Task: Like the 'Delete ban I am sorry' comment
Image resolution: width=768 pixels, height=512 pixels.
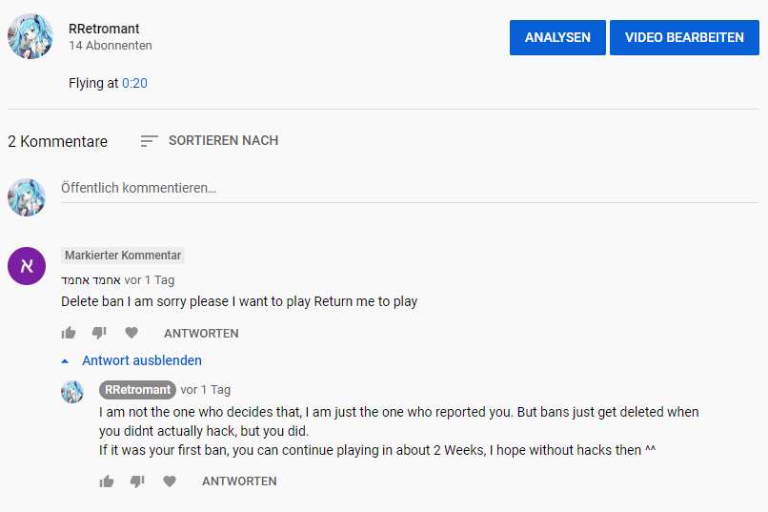Action: 69,333
